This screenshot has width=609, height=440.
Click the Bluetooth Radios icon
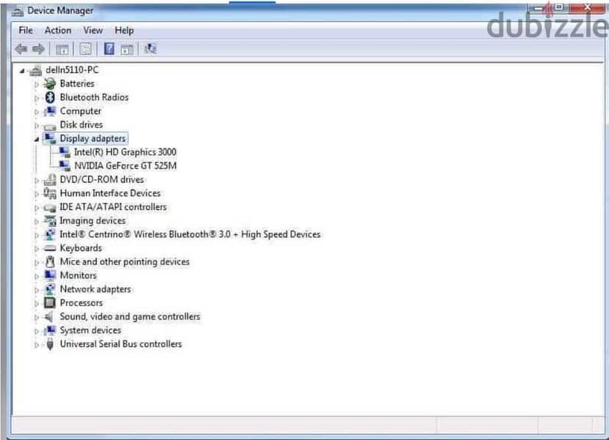tap(50, 97)
